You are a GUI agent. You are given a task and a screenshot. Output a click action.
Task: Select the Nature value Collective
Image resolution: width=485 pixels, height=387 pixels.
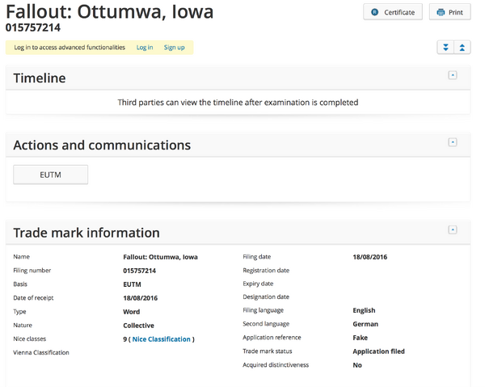pos(138,326)
